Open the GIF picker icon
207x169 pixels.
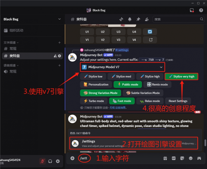[x=174, y=158]
